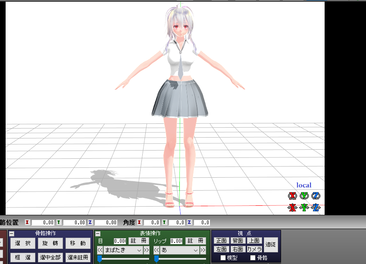Screen dimensions: 366x264
Task: Enable the 骨骼 checkbox in view panel
Action: coord(253,258)
